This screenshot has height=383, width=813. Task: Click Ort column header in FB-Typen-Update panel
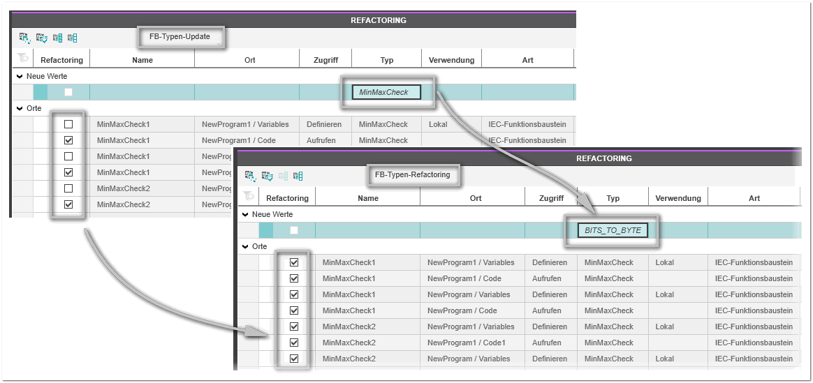(249, 60)
